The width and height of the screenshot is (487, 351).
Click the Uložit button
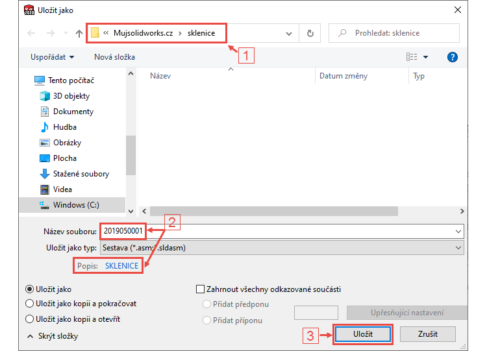point(363,334)
